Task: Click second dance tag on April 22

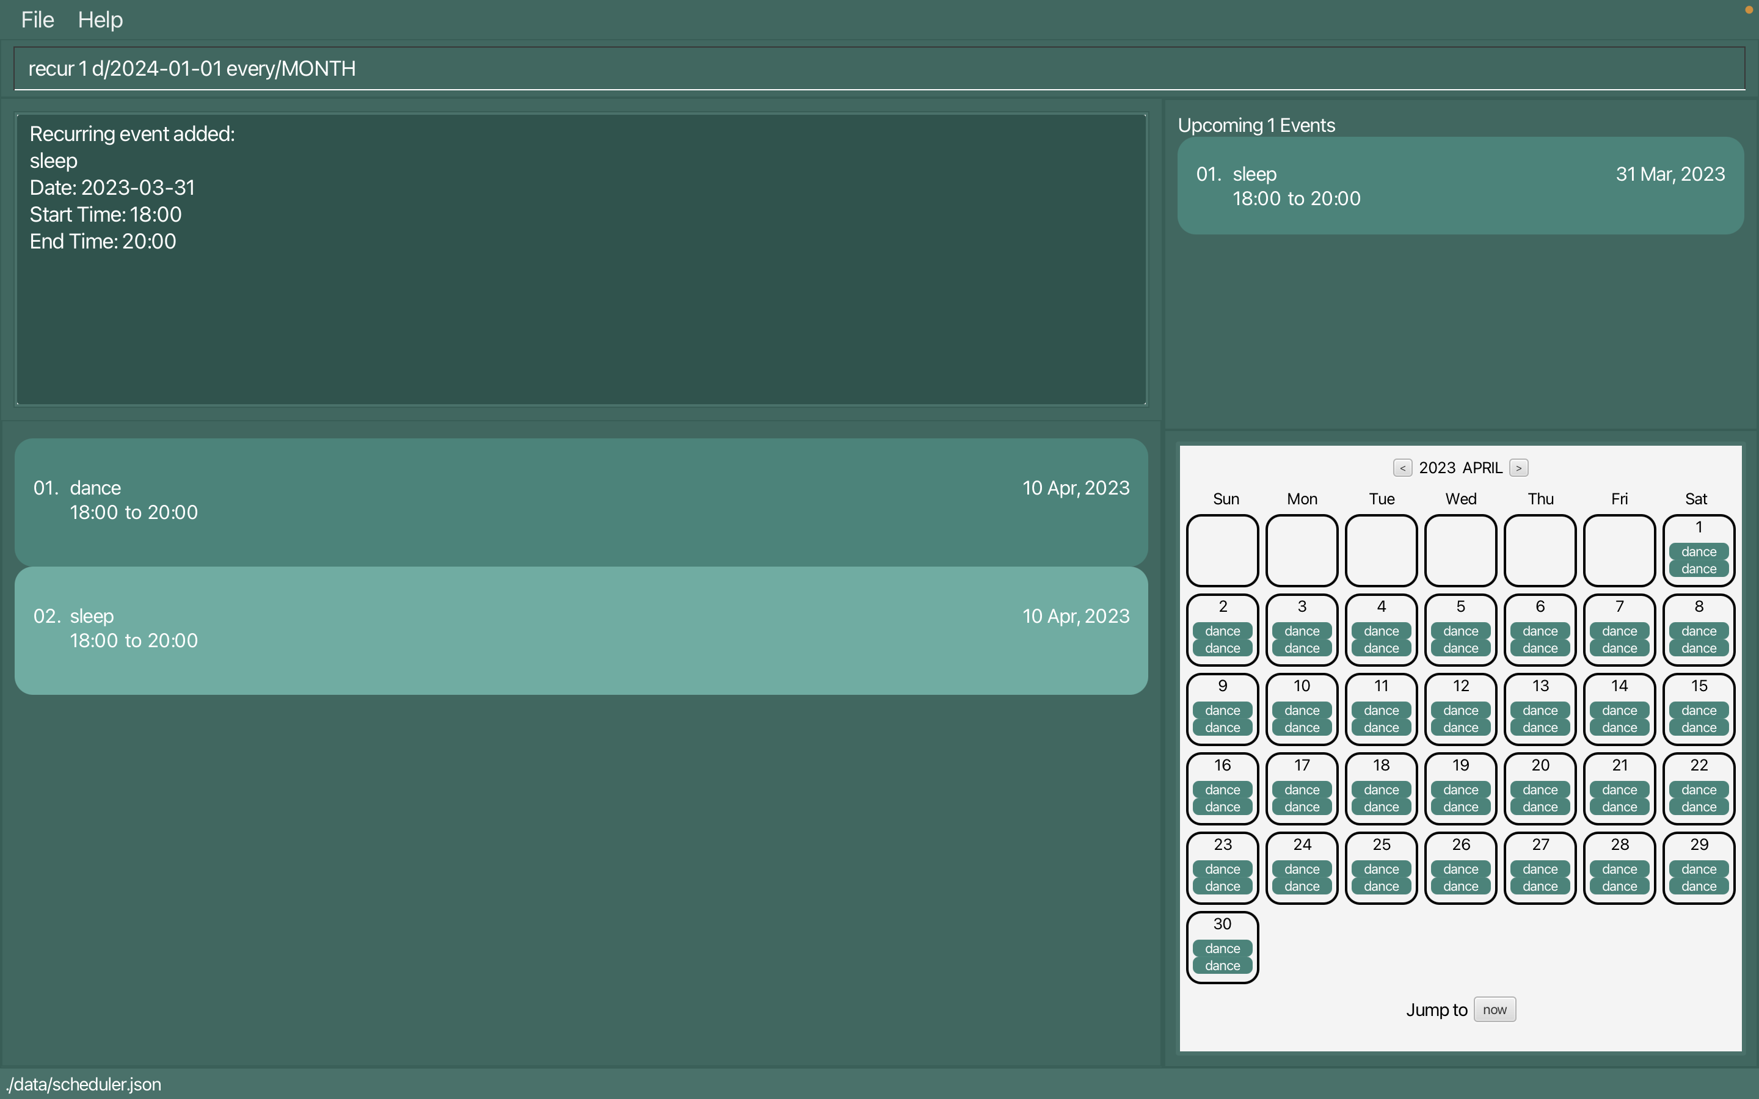Action: click(1699, 807)
